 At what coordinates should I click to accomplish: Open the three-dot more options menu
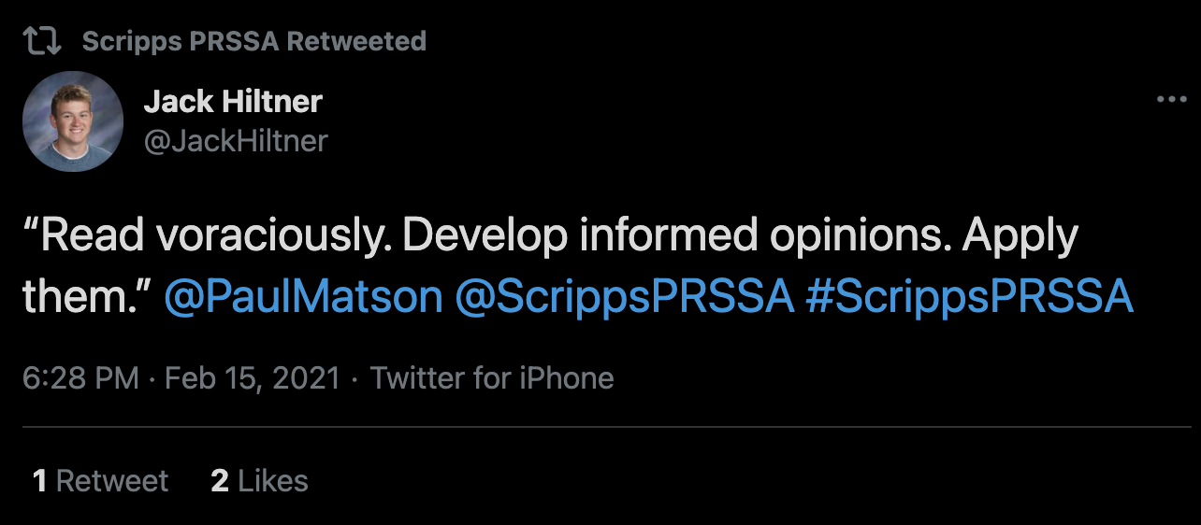1171,100
